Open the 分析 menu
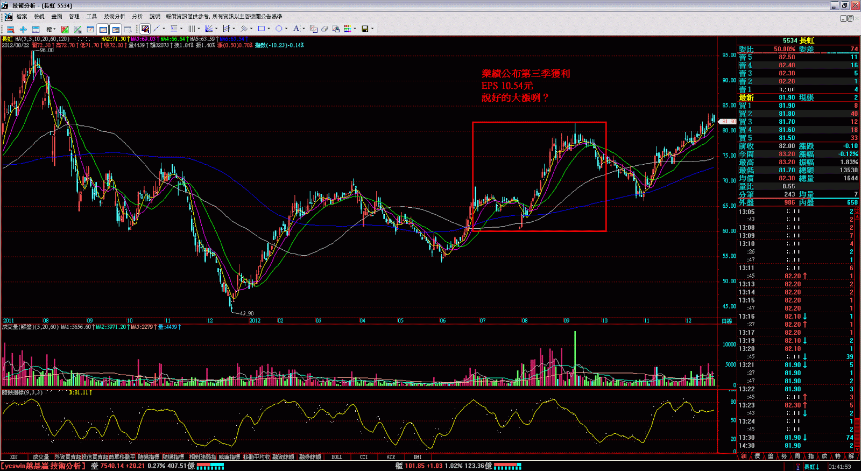 (137, 17)
